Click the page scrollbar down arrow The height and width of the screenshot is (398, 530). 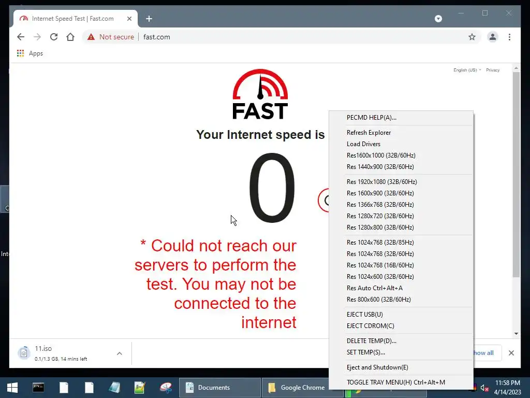pyautogui.click(x=516, y=334)
